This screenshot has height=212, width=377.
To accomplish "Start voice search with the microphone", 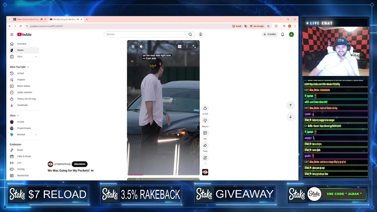I will pos(201,34).
